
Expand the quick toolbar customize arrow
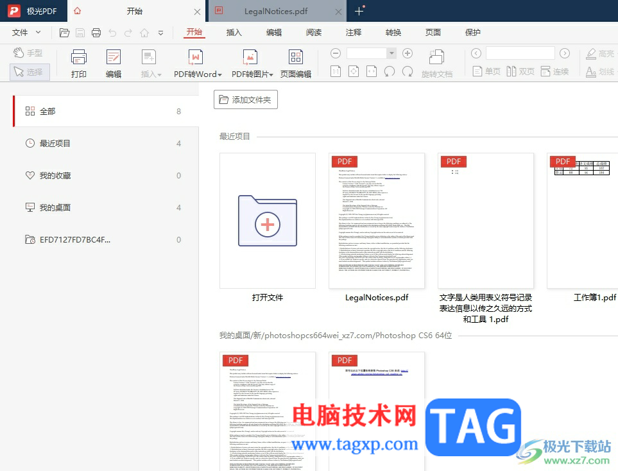pos(160,33)
